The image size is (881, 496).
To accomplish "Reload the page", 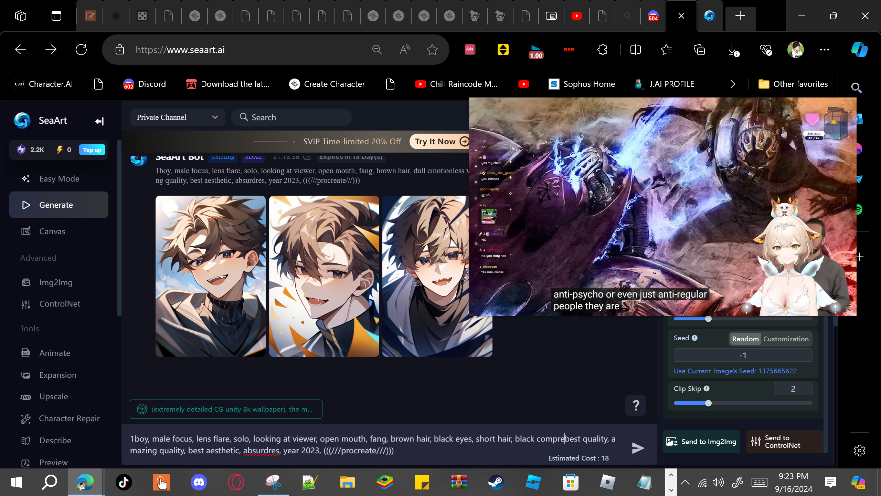I will pyautogui.click(x=81, y=50).
